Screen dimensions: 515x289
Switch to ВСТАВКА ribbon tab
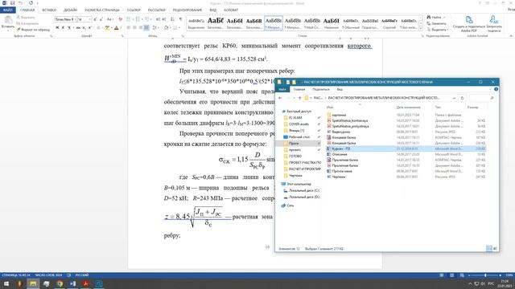[49, 10]
